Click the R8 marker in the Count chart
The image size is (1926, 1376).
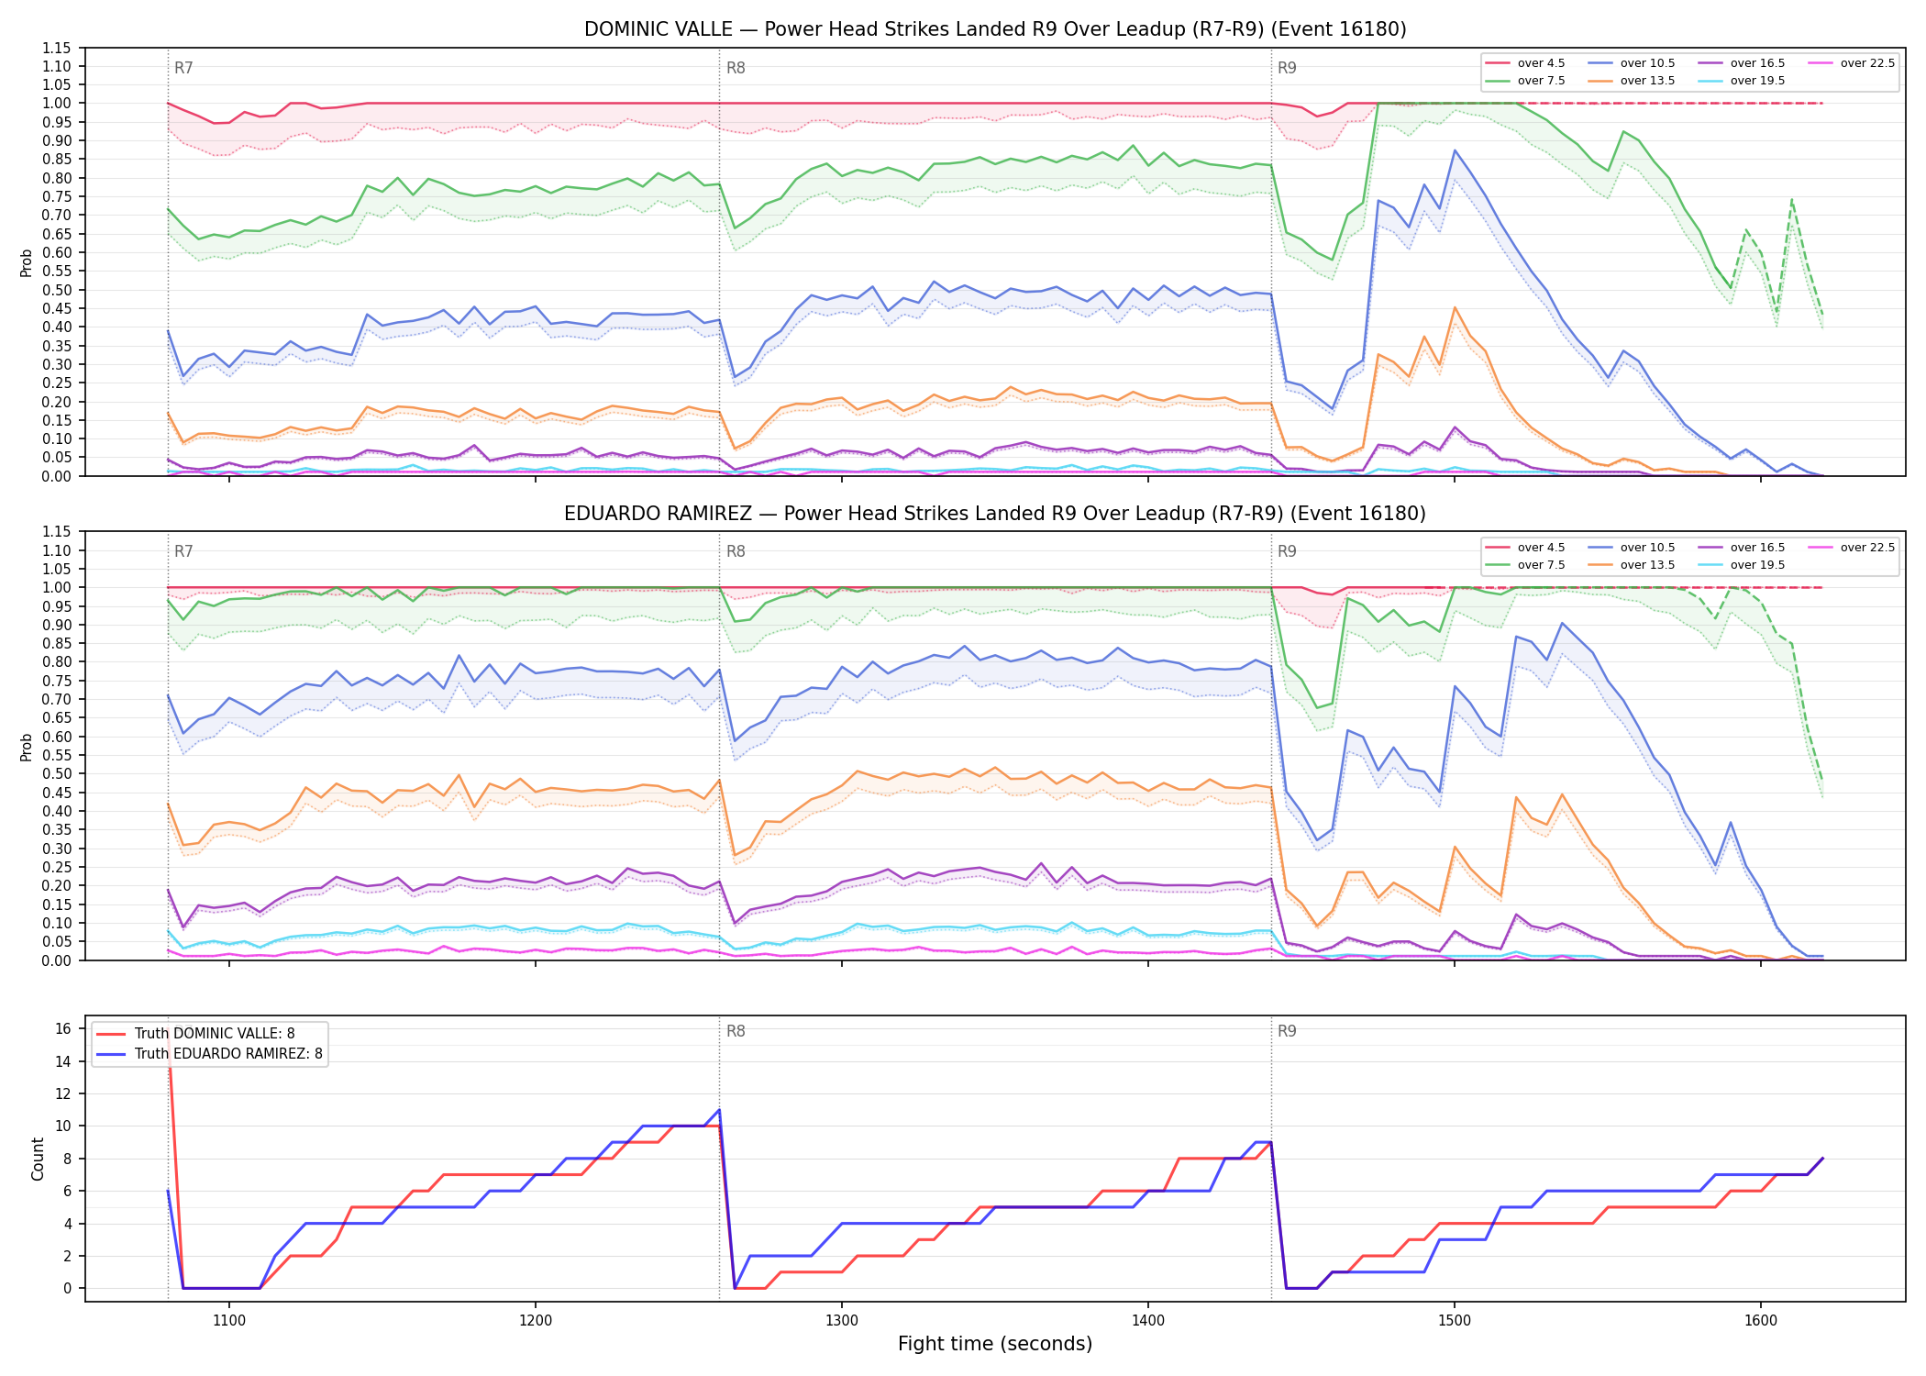(x=736, y=1031)
